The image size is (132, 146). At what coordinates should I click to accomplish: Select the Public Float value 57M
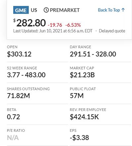(77, 96)
